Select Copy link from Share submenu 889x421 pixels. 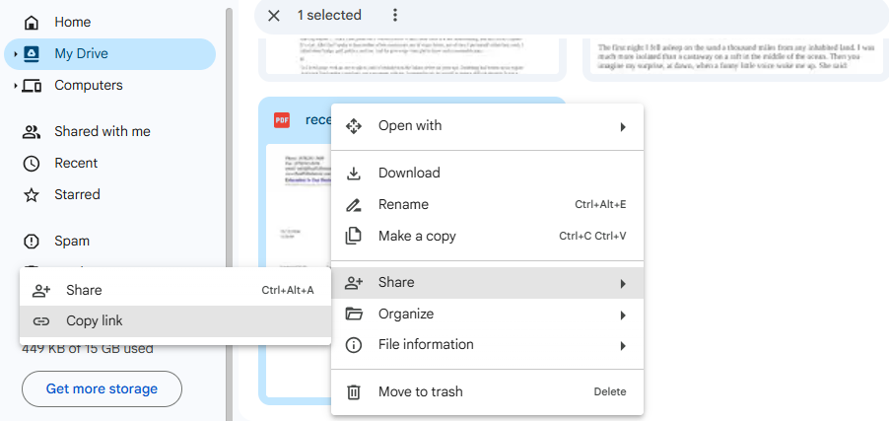pos(95,320)
